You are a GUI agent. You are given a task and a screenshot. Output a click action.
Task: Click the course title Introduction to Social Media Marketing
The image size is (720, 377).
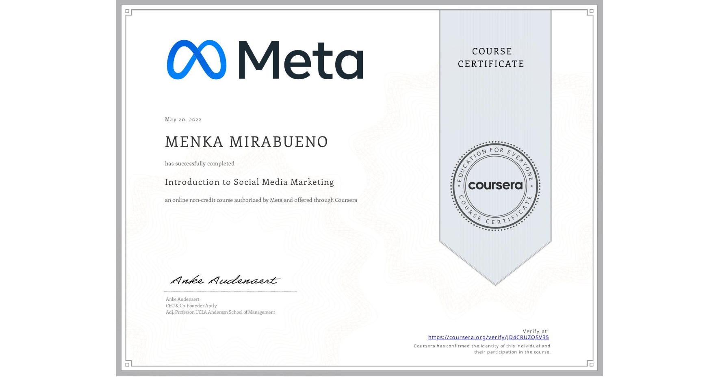tap(249, 182)
